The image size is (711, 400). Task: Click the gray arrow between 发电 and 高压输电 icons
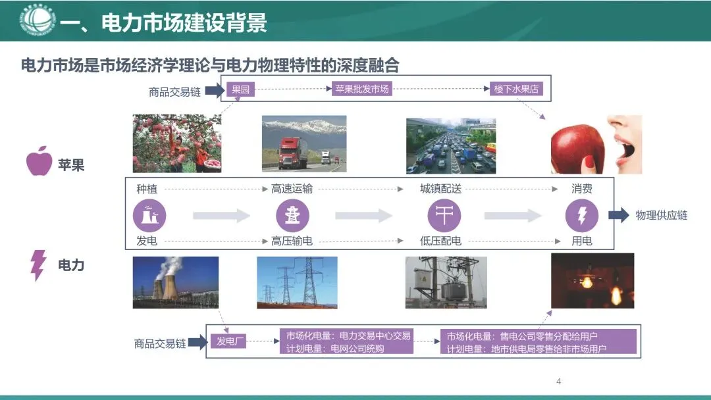(221, 215)
